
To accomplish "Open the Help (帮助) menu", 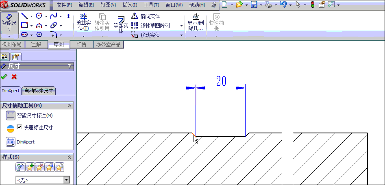I will (197, 5).
